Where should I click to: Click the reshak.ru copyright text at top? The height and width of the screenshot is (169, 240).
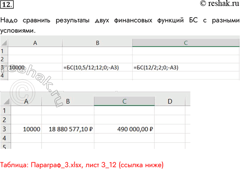point(220,3)
